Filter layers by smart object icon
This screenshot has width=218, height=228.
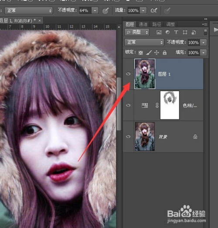(194, 32)
